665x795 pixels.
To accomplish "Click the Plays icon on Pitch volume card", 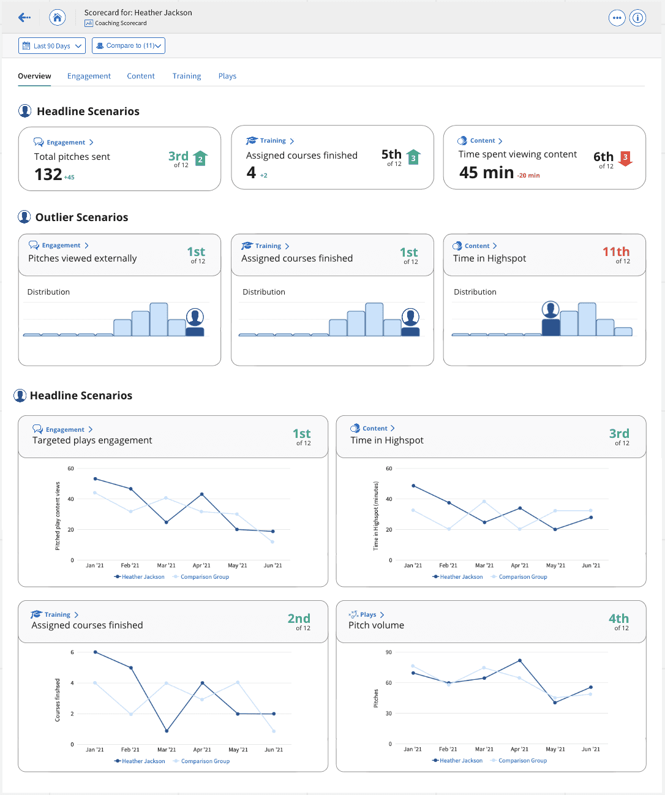I will coord(353,614).
